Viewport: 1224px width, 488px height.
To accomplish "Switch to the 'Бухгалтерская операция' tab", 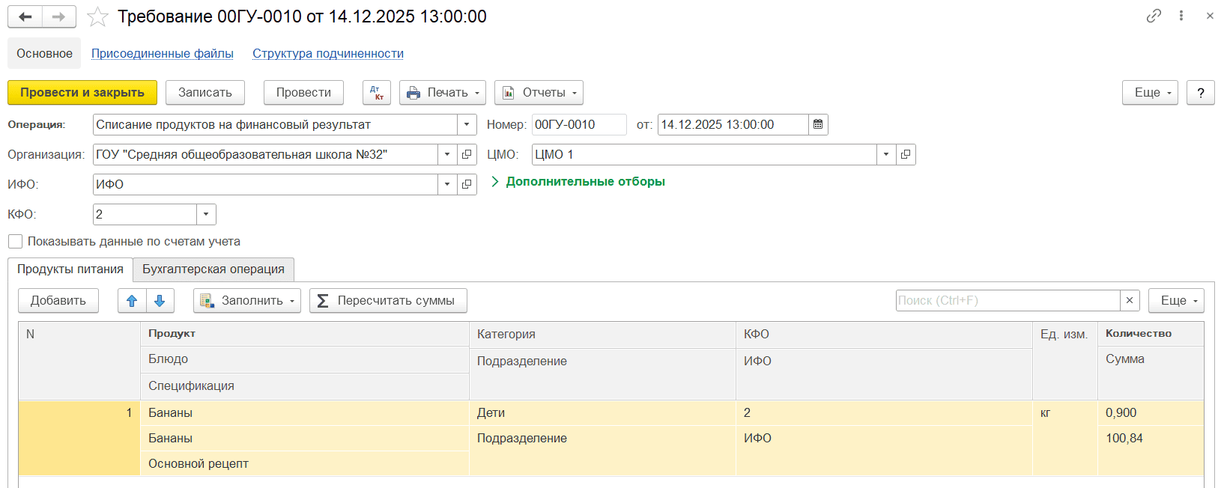I will (x=213, y=269).
